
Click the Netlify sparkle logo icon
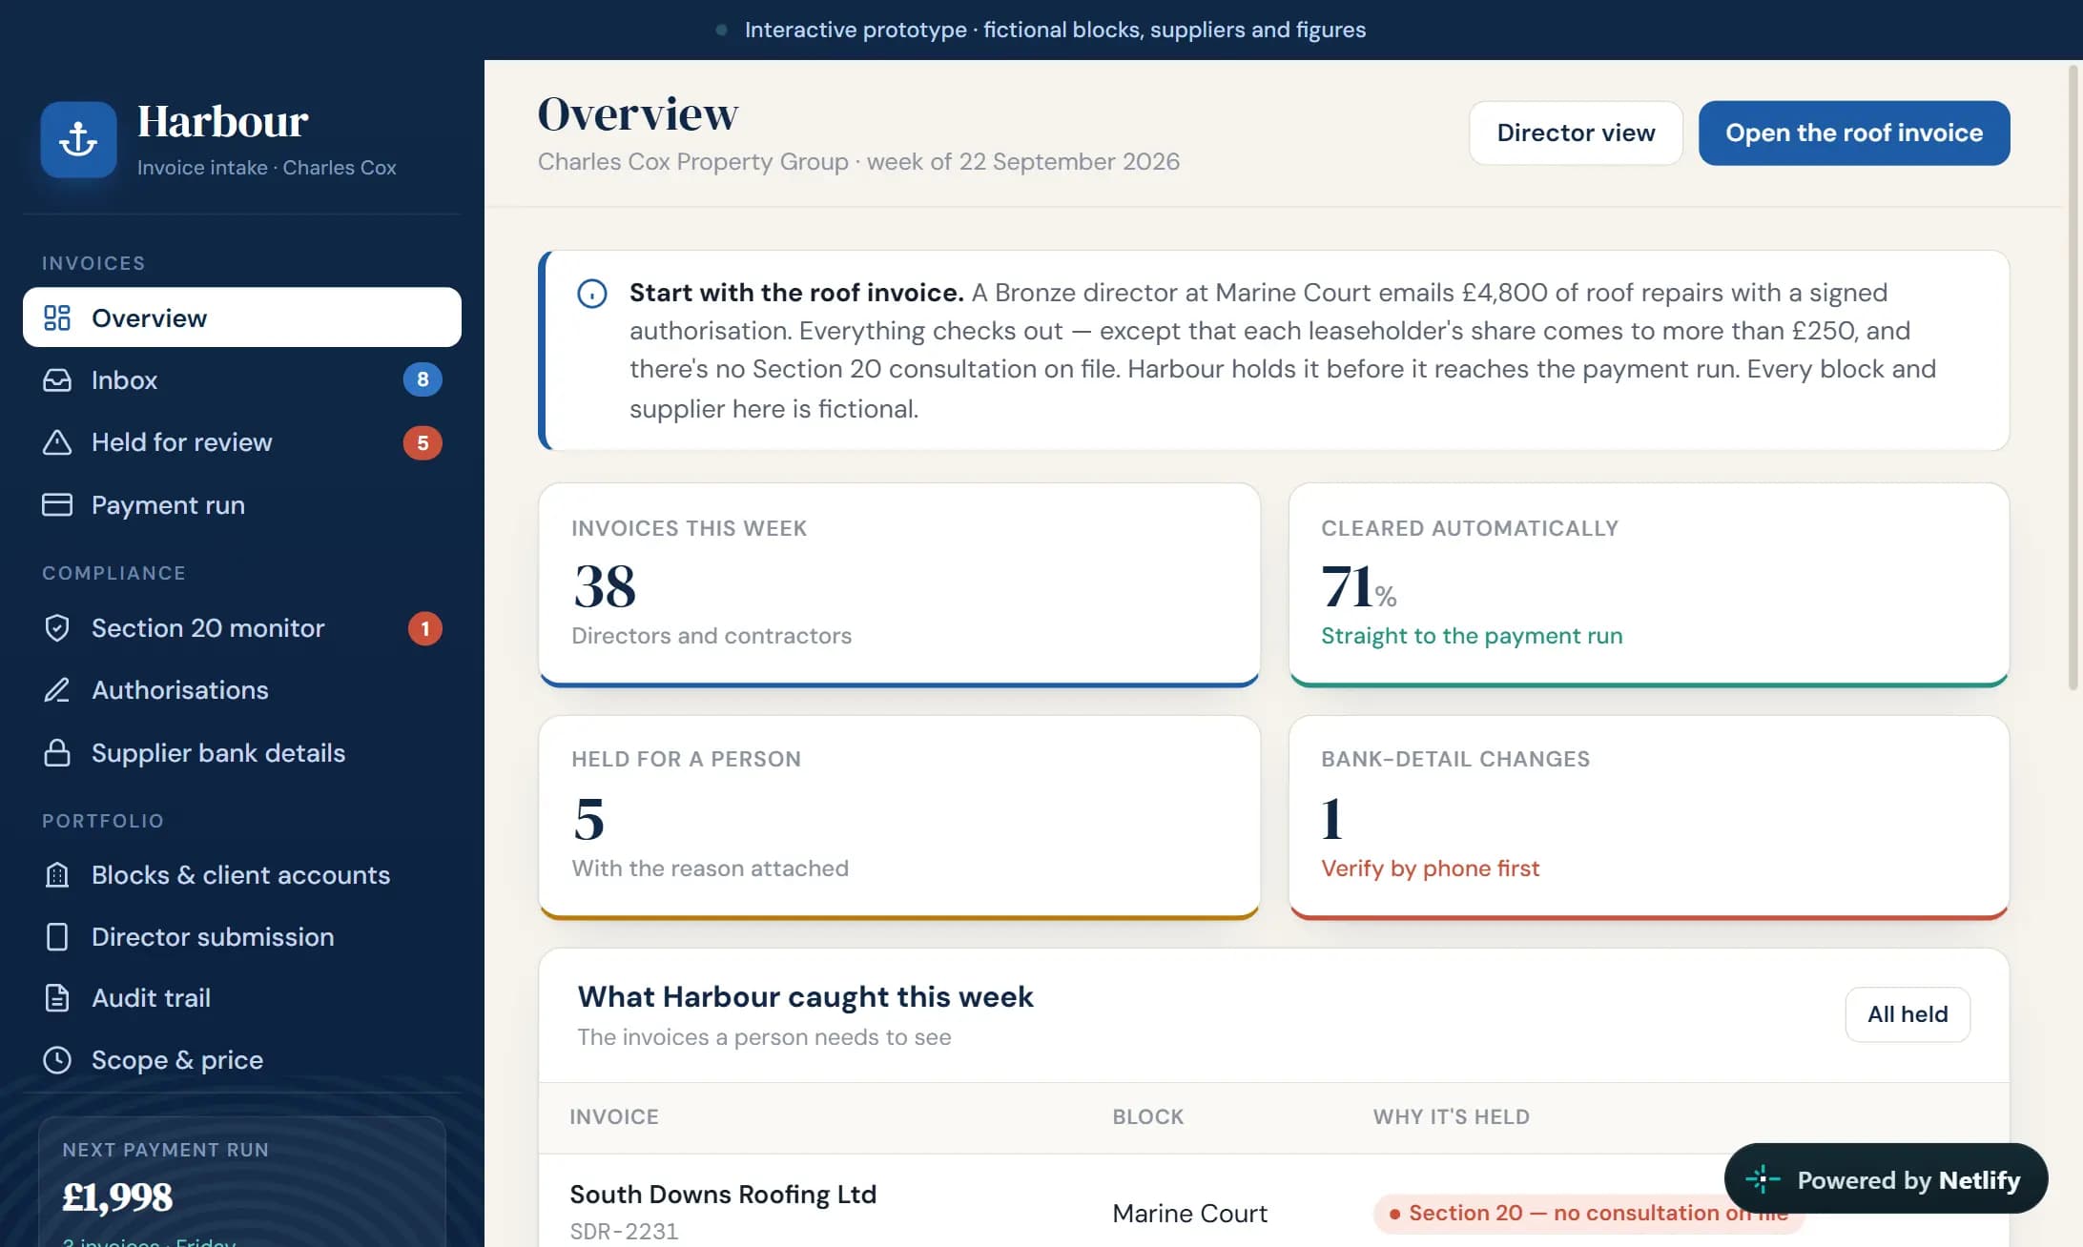point(1763,1179)
